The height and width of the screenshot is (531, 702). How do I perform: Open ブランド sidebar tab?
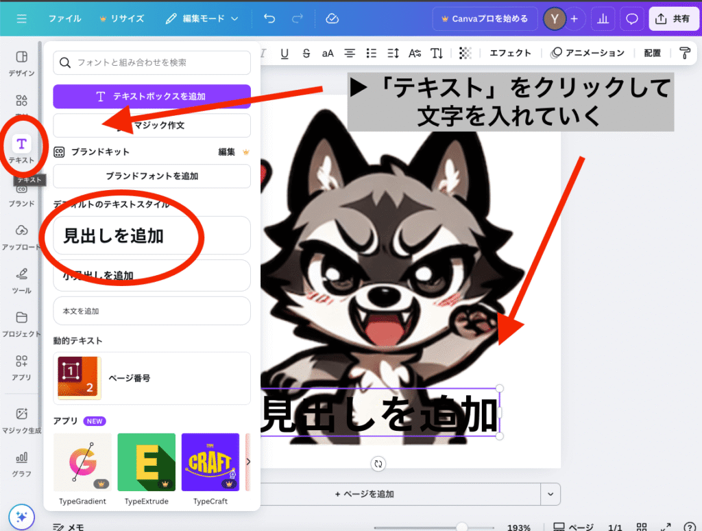(x=21, y=196)
